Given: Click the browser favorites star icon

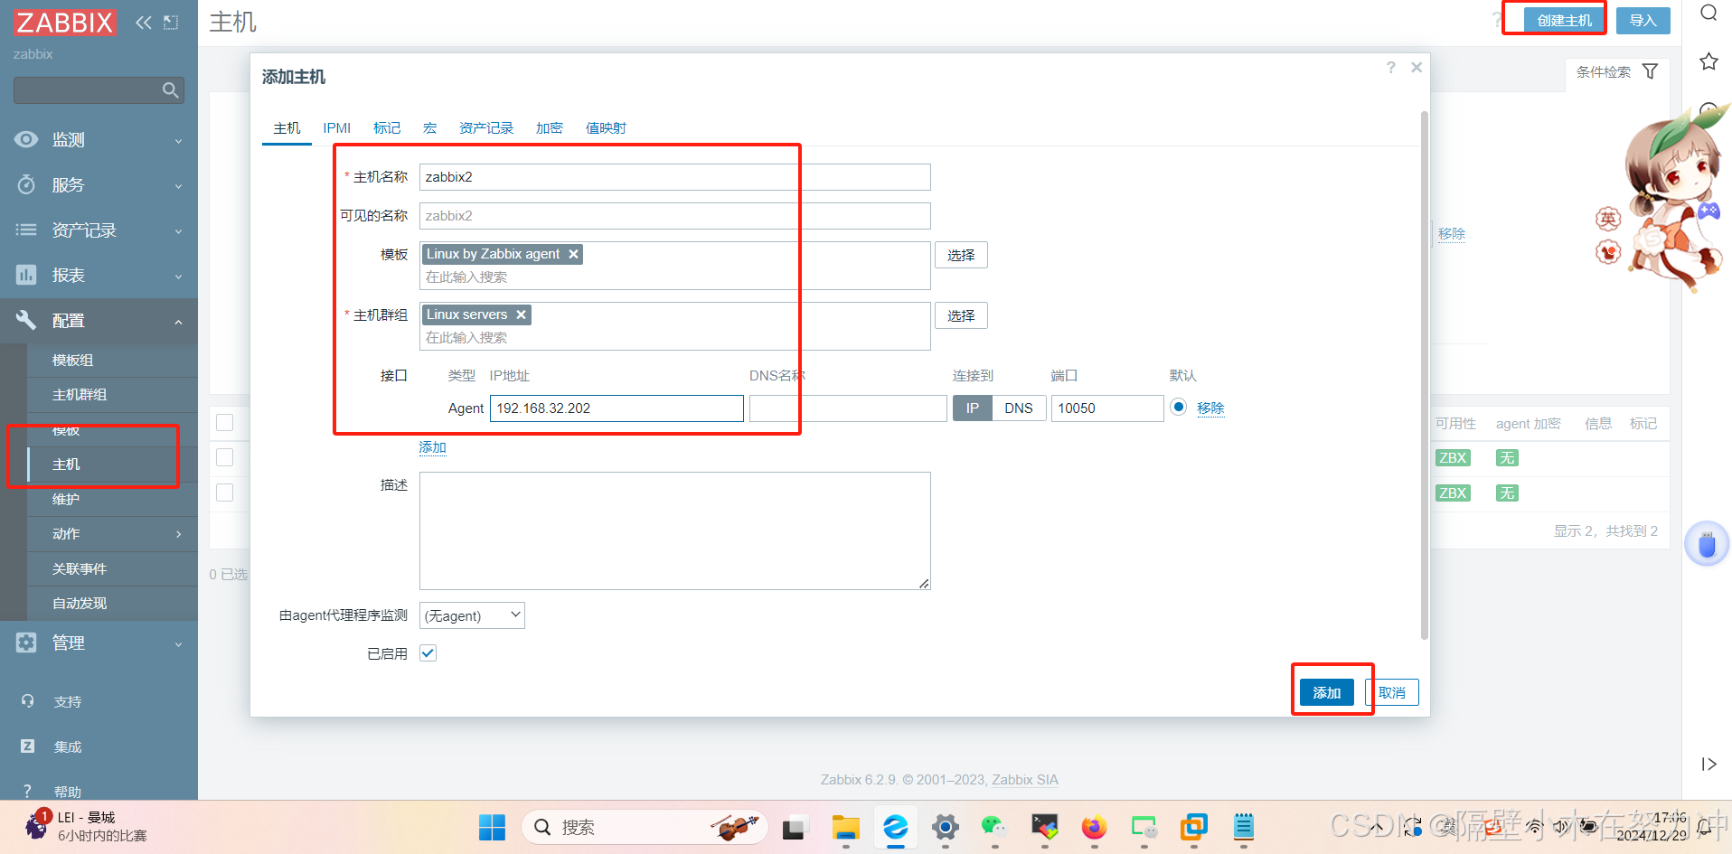Looking at the screenshot, I should click(x=1708, y=61).
